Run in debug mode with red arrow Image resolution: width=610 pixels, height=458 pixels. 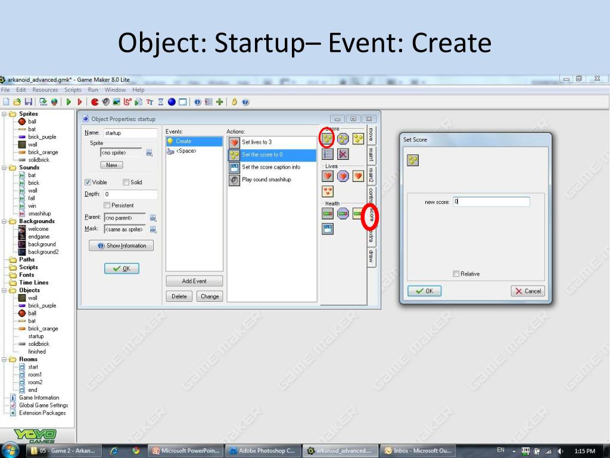80,102
